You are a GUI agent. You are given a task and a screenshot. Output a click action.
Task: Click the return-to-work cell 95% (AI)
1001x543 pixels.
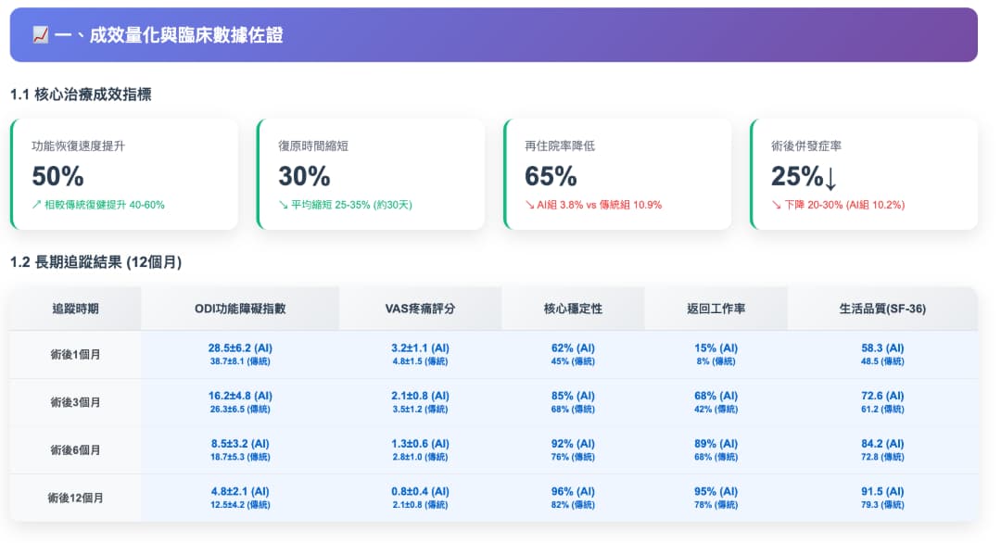(716, 492)
